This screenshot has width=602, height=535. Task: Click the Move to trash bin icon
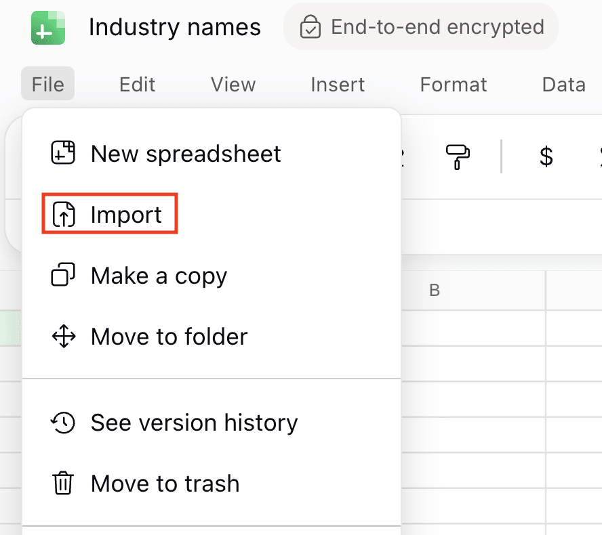pyautogui.click(x=63, y=484)
